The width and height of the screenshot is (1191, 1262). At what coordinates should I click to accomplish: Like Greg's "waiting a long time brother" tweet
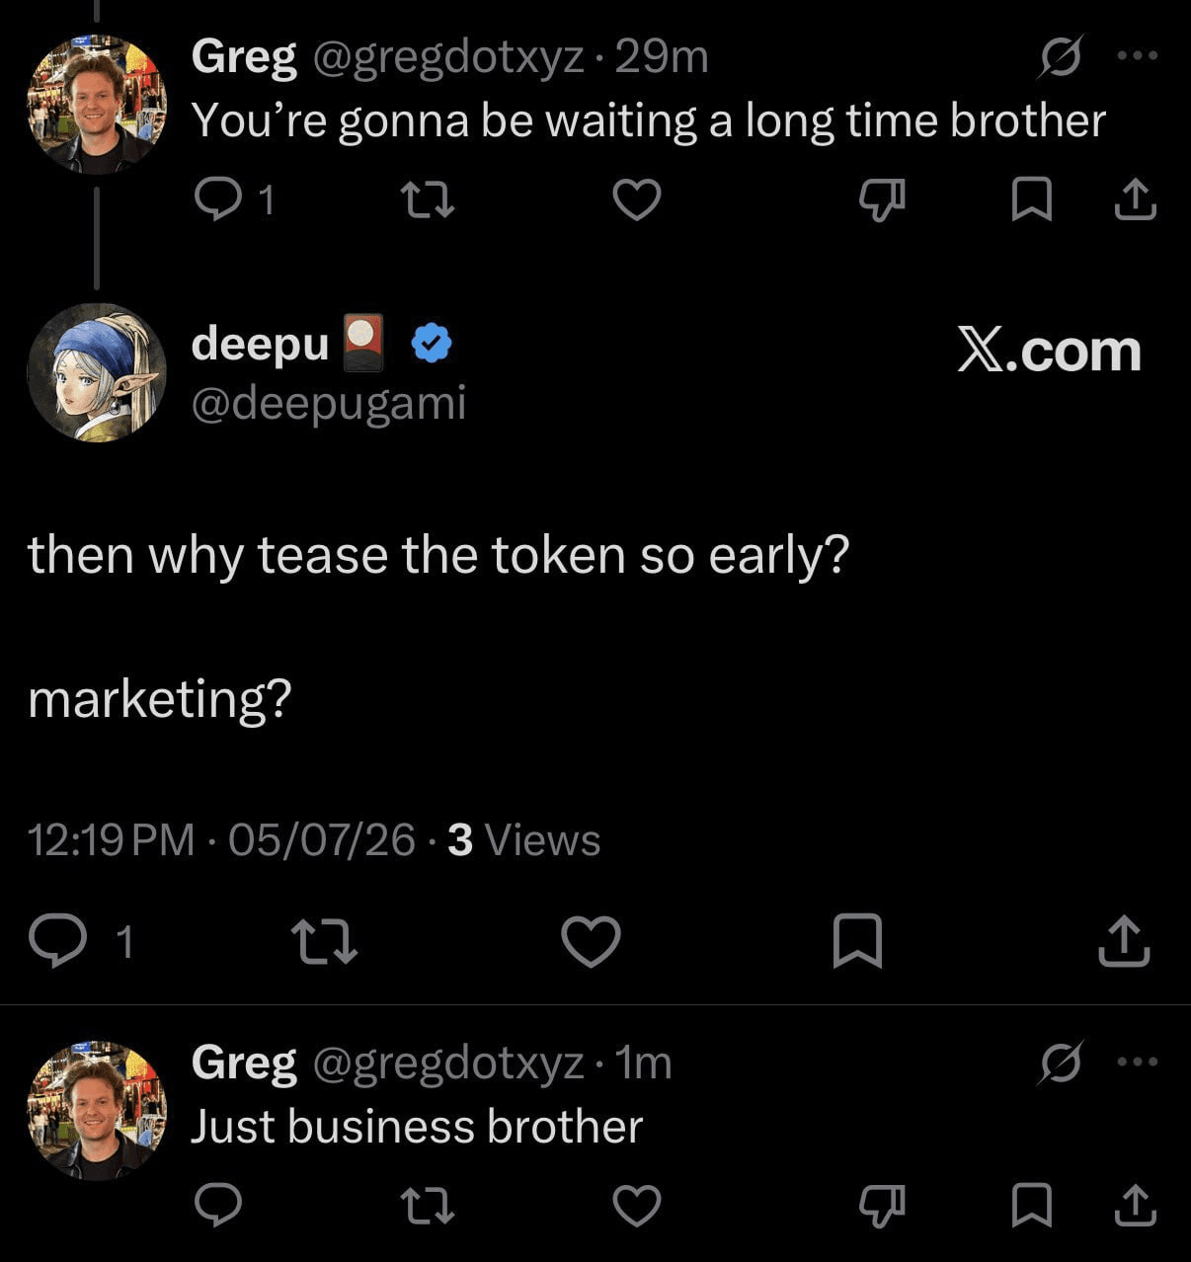637,199
